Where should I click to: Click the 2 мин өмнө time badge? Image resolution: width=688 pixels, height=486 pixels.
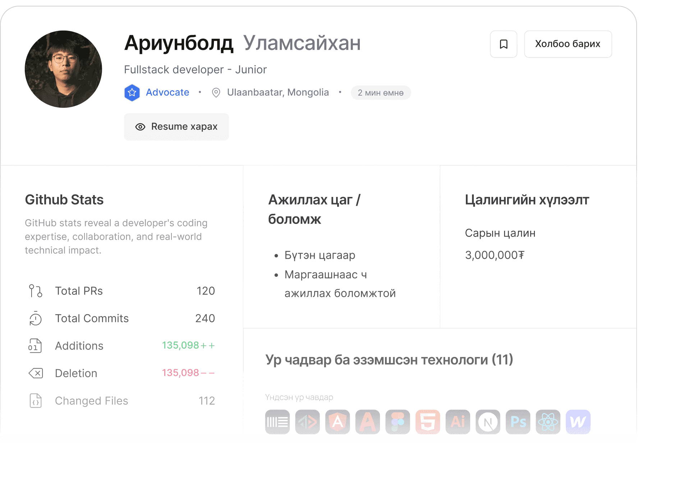[x=381, y=93]
